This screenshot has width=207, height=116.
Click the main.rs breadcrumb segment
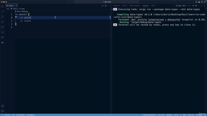14,9
